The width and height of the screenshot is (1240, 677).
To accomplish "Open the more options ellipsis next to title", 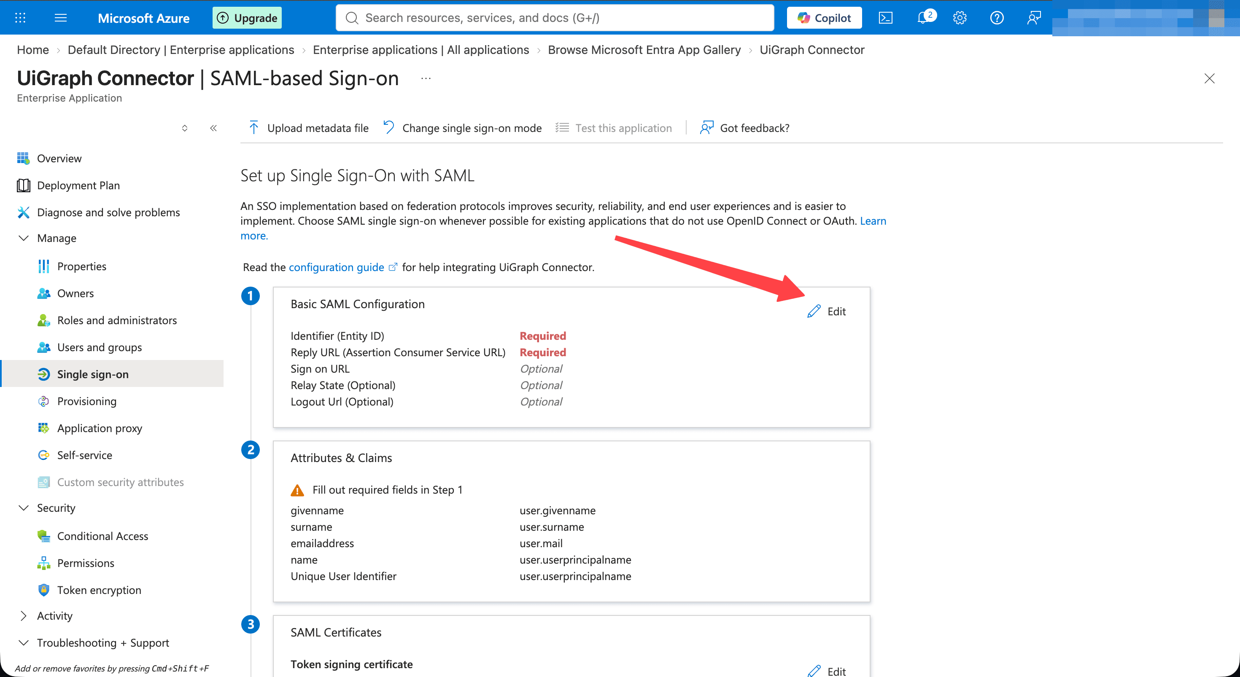I will pos(426,78).
